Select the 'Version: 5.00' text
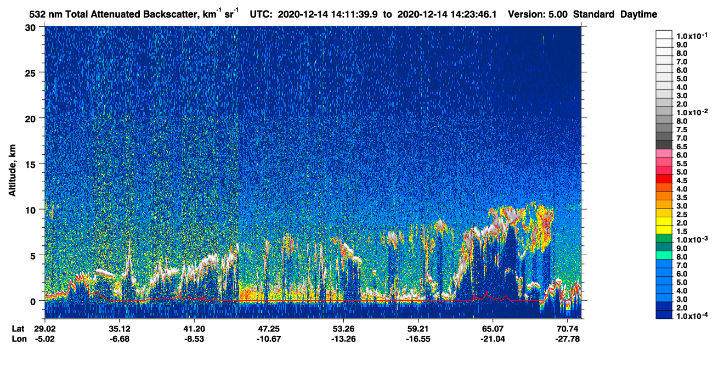This screenshot has height=366, width=713. coord(539,14)
